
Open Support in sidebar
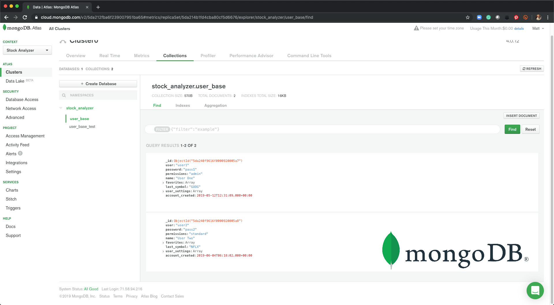pyautogui.click(x=13, y=235)
